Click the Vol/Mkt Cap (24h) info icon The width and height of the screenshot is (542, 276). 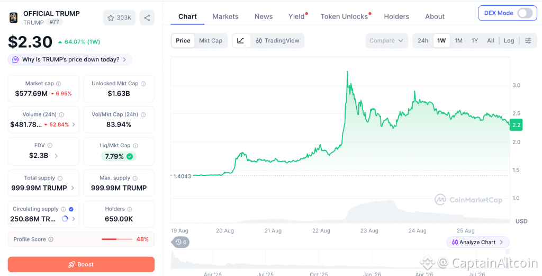tap(143, 114)
